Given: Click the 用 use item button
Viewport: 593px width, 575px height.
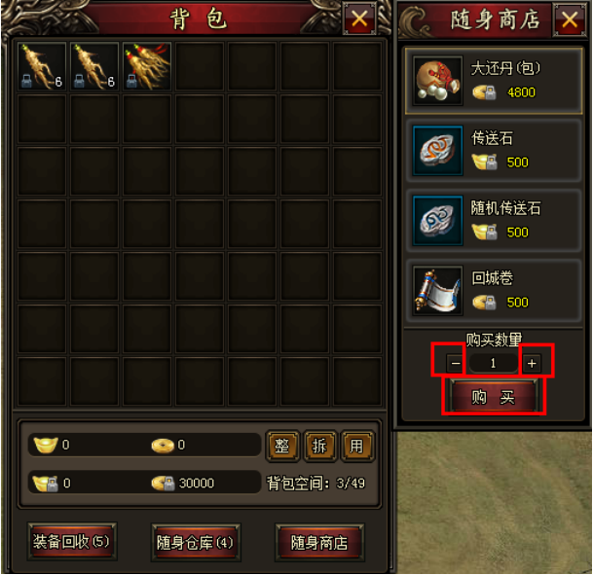Looking at the screenshot, I should (x=357, y=446).
